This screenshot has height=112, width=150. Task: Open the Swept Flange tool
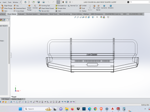click(29, 8)
